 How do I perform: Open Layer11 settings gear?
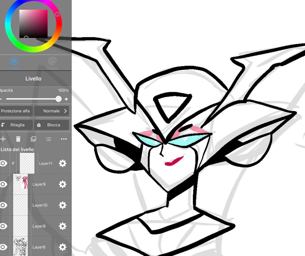[x=63, y=163]
